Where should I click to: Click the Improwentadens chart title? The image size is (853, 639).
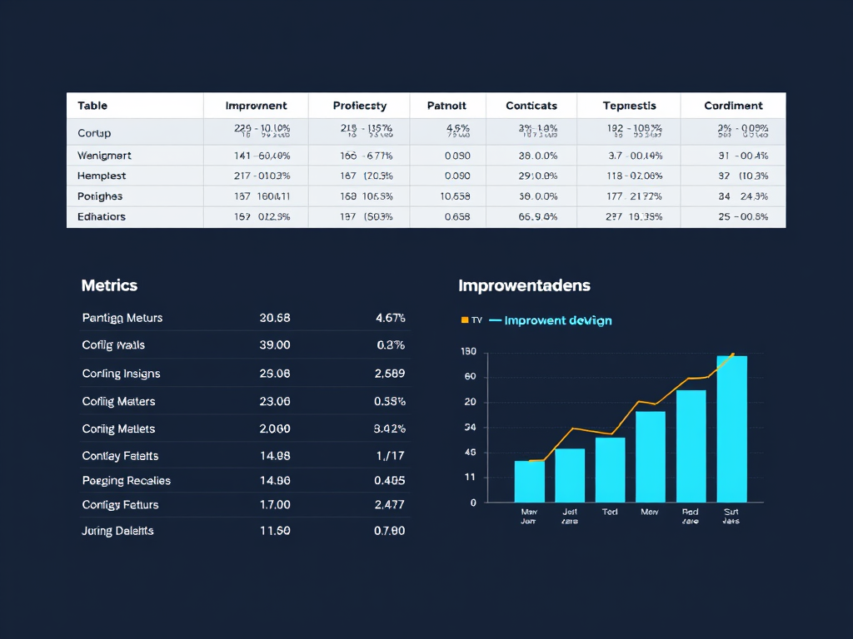524,285
